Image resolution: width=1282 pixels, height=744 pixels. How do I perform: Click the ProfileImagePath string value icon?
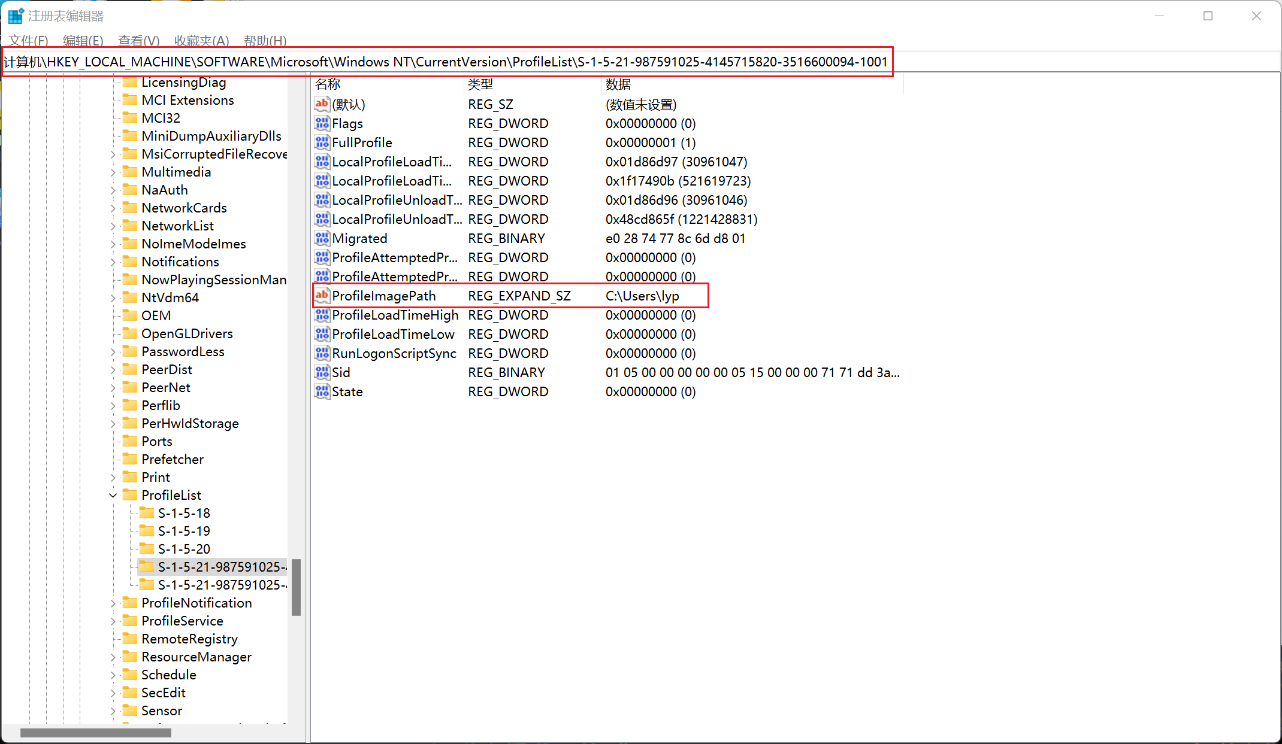[322, 296]
